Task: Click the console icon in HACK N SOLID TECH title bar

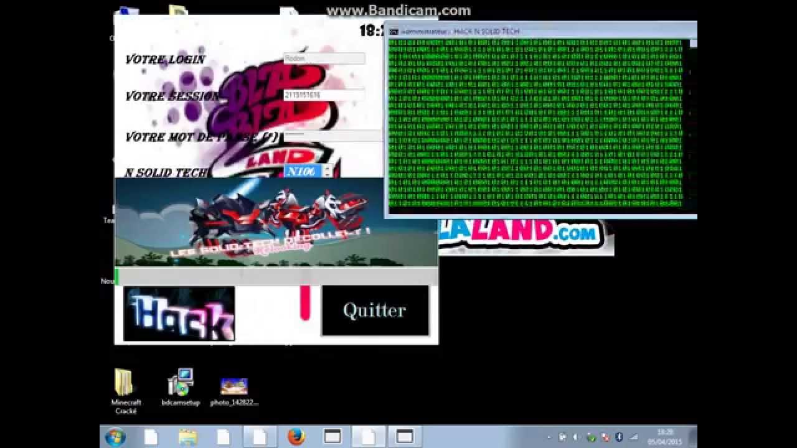Action: [x=394, y=31]
